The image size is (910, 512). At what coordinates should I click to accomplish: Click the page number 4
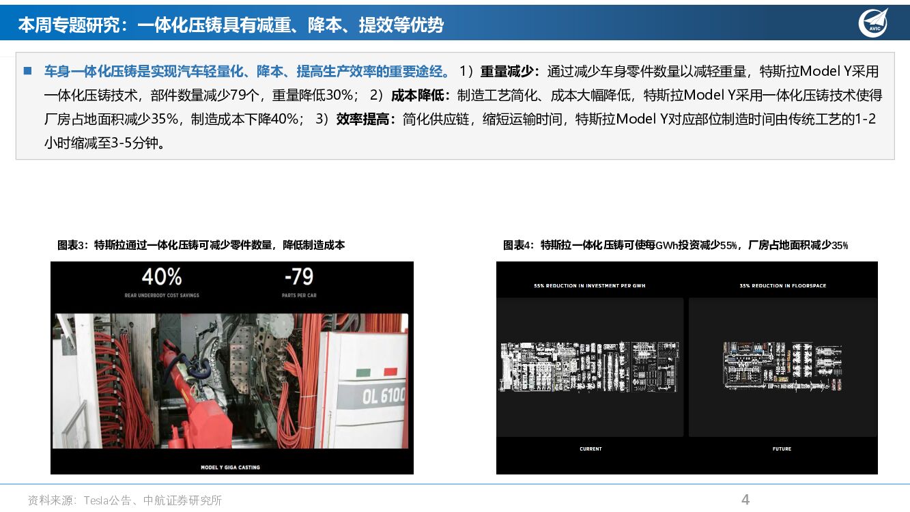pyautogui.click(x=745, y=500)
